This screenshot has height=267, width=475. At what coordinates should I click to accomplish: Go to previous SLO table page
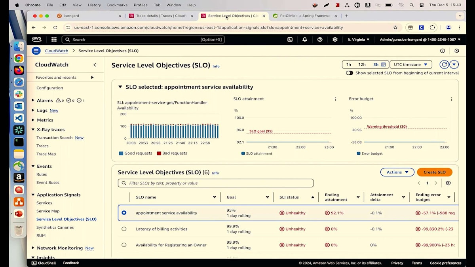tap(419, 183)
